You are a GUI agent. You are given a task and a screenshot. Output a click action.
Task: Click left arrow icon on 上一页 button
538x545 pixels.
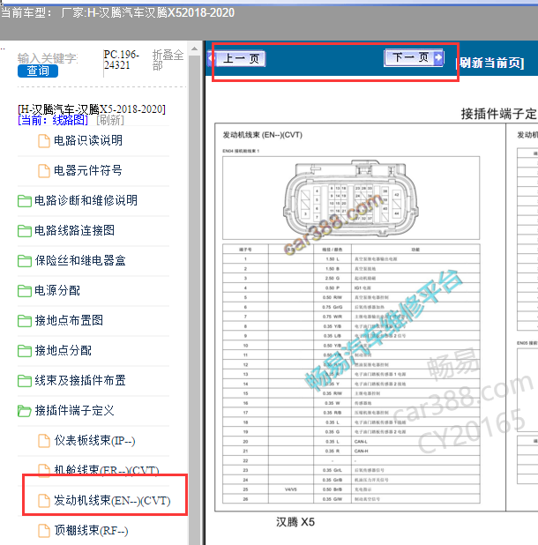point(211,58)
